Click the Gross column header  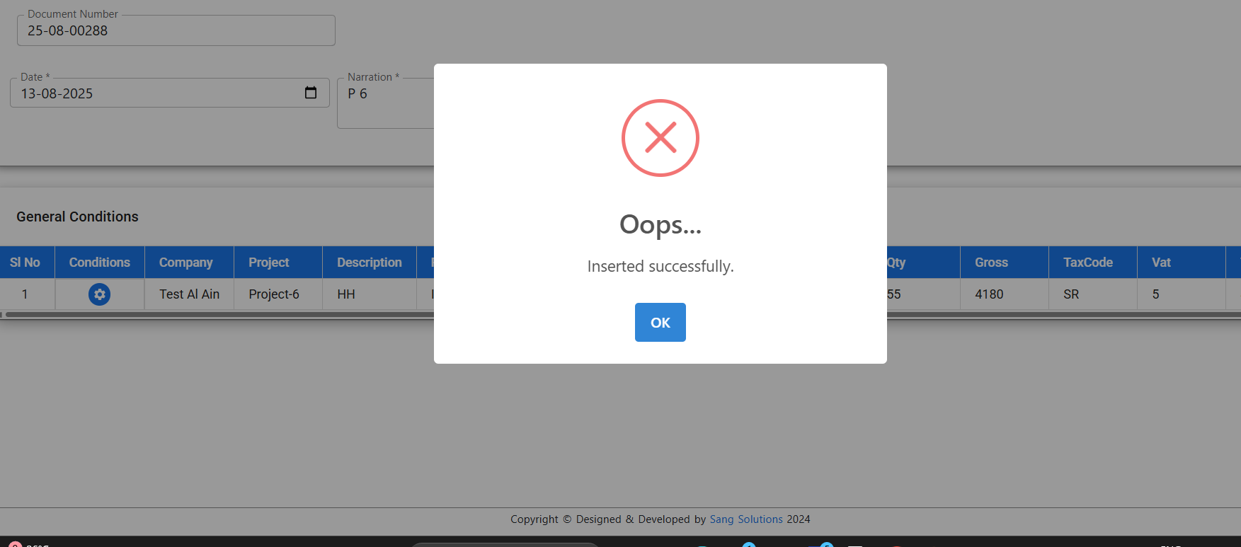(x=990, y=263)
